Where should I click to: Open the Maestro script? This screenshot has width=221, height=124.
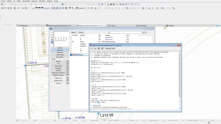click(x=58, y=61)
